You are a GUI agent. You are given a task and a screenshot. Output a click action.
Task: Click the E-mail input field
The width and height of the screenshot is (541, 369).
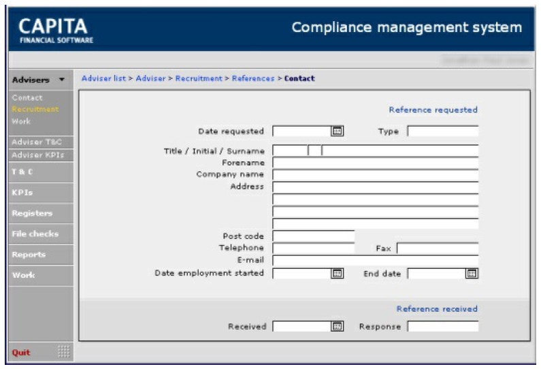[376, 261]
